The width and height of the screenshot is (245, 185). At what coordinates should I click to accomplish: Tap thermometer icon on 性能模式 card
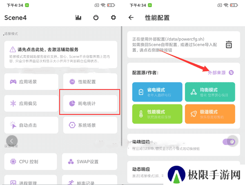click(x=141, y=114)
